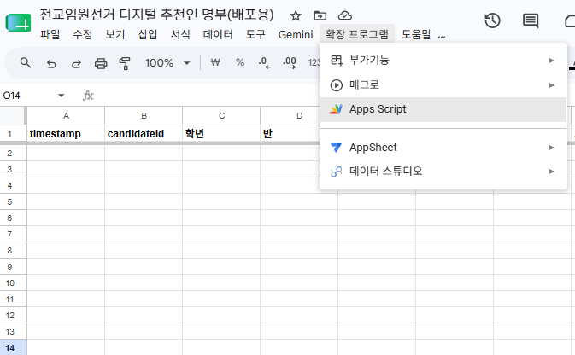Image resolution: width=575 pixels, height=355 pixels.
Task: Click the 부가기능 add-ons icon
Action: point(337,61)
